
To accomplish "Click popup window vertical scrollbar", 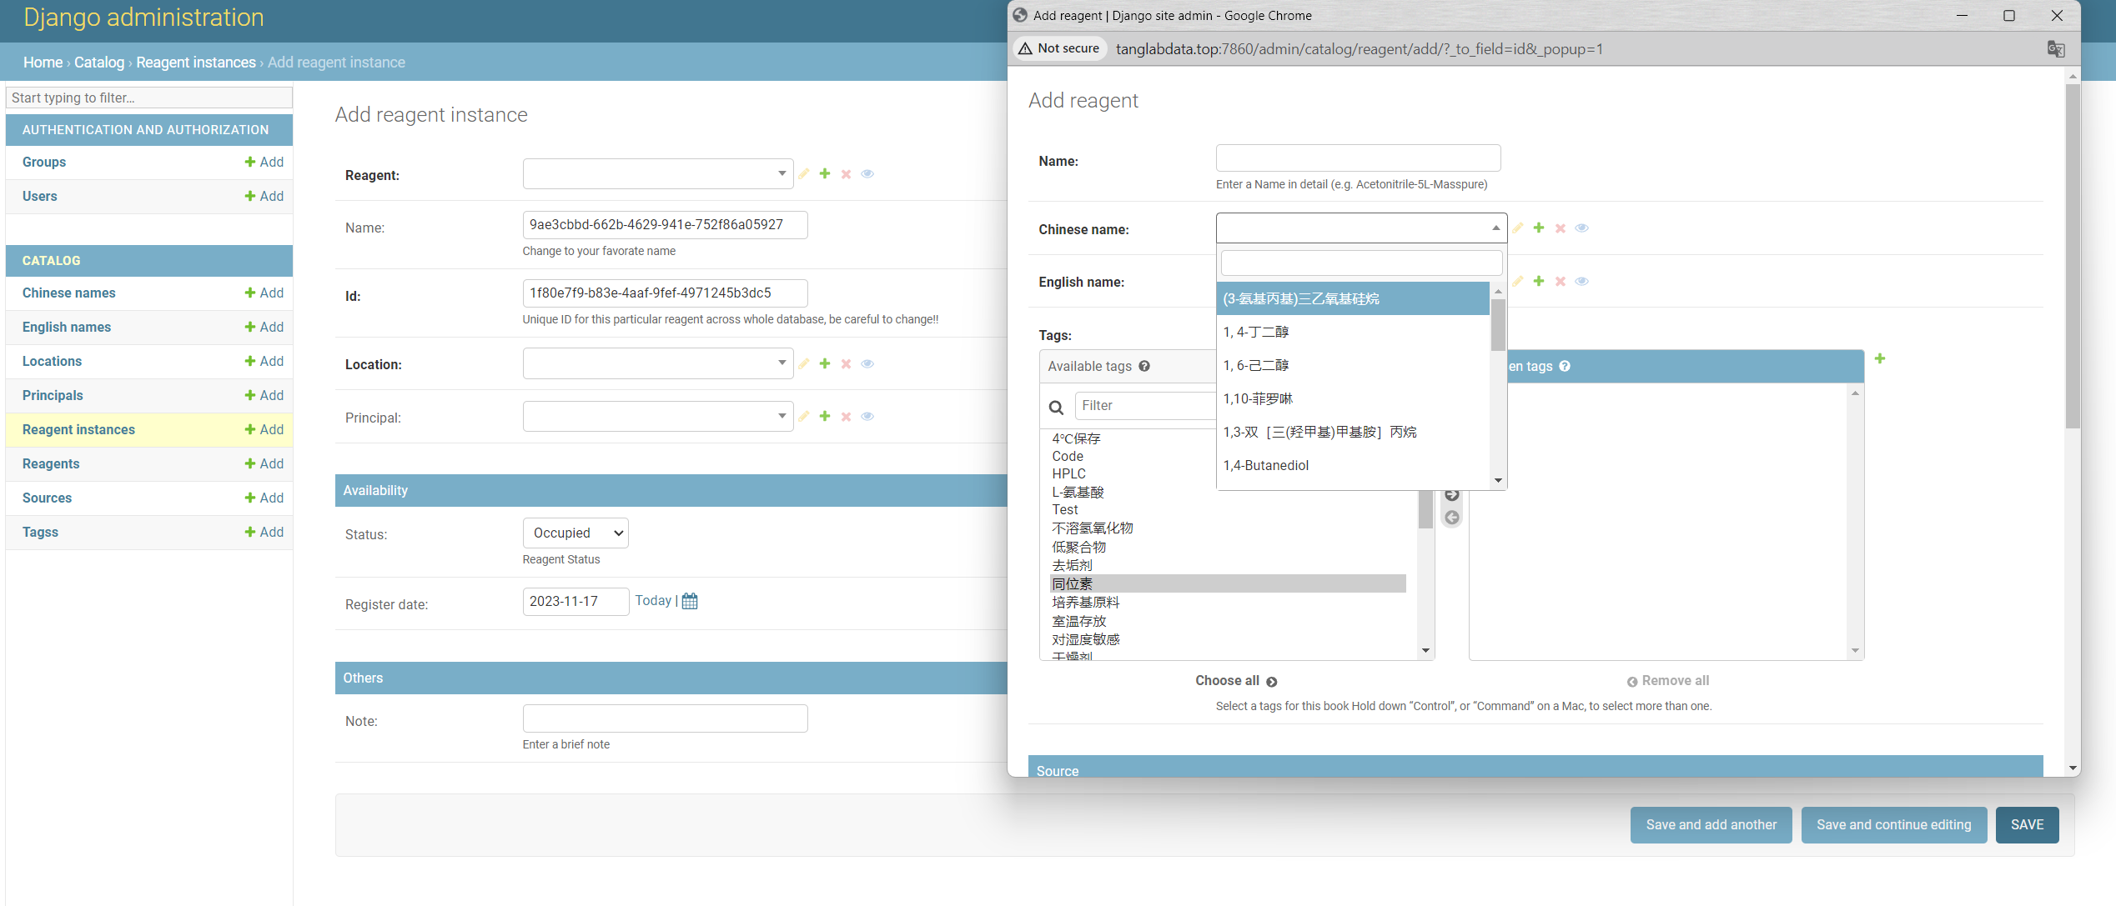I will click(x=2073, y=250).
